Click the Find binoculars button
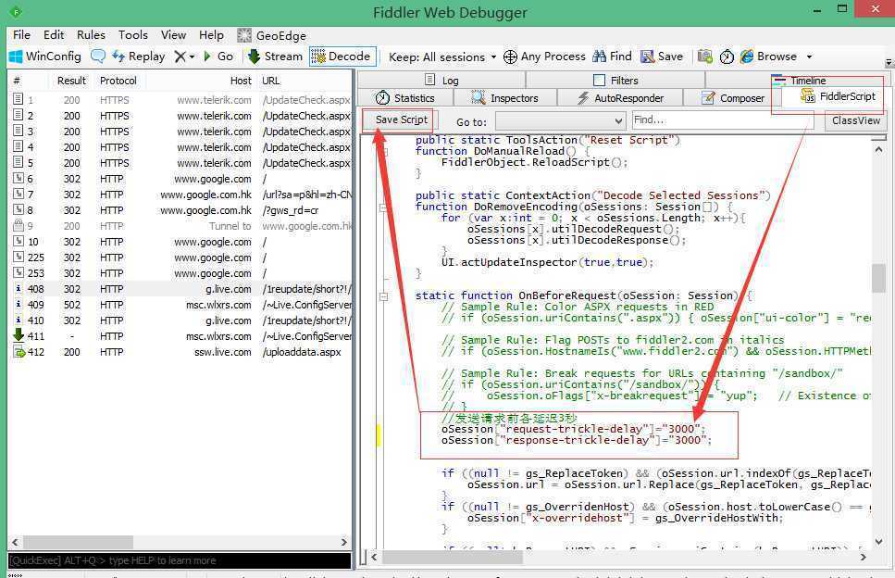 click(x=612, y=57)
